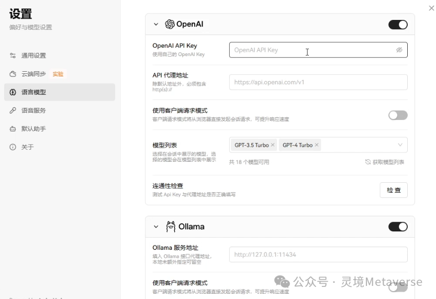
Task: Click the robot icon beside 默认助手
Action: click(13, 129)
